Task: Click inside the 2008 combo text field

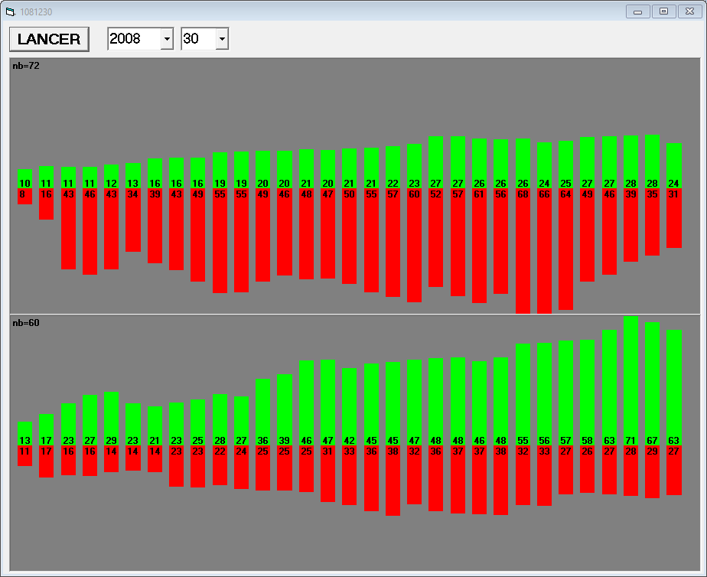Action: (x=135, y=39)
